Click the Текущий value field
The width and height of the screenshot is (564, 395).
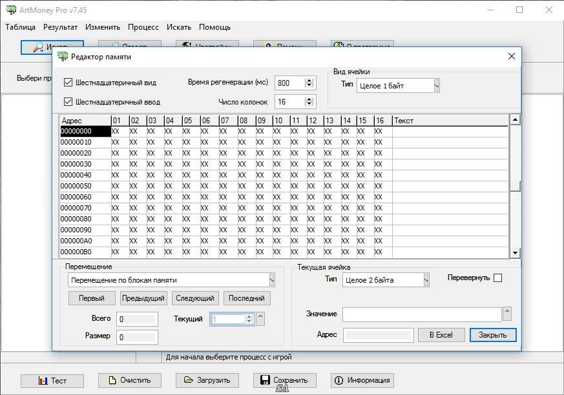click(227, 319)
